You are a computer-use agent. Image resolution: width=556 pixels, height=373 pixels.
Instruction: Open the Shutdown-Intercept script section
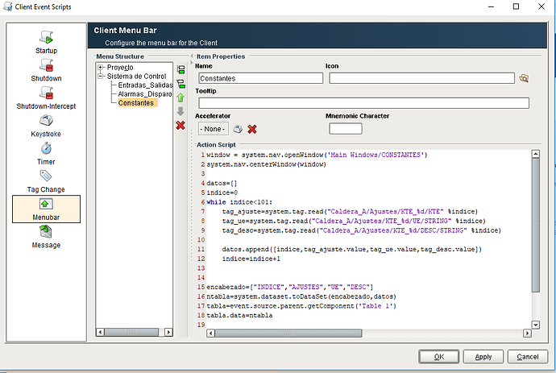coord(46,97)
